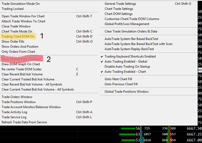Open Trade Activity Log

click(x=14, y=112)
